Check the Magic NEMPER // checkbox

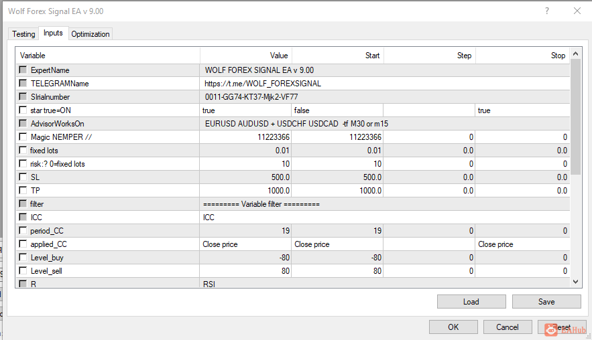[x=23, y=137]
